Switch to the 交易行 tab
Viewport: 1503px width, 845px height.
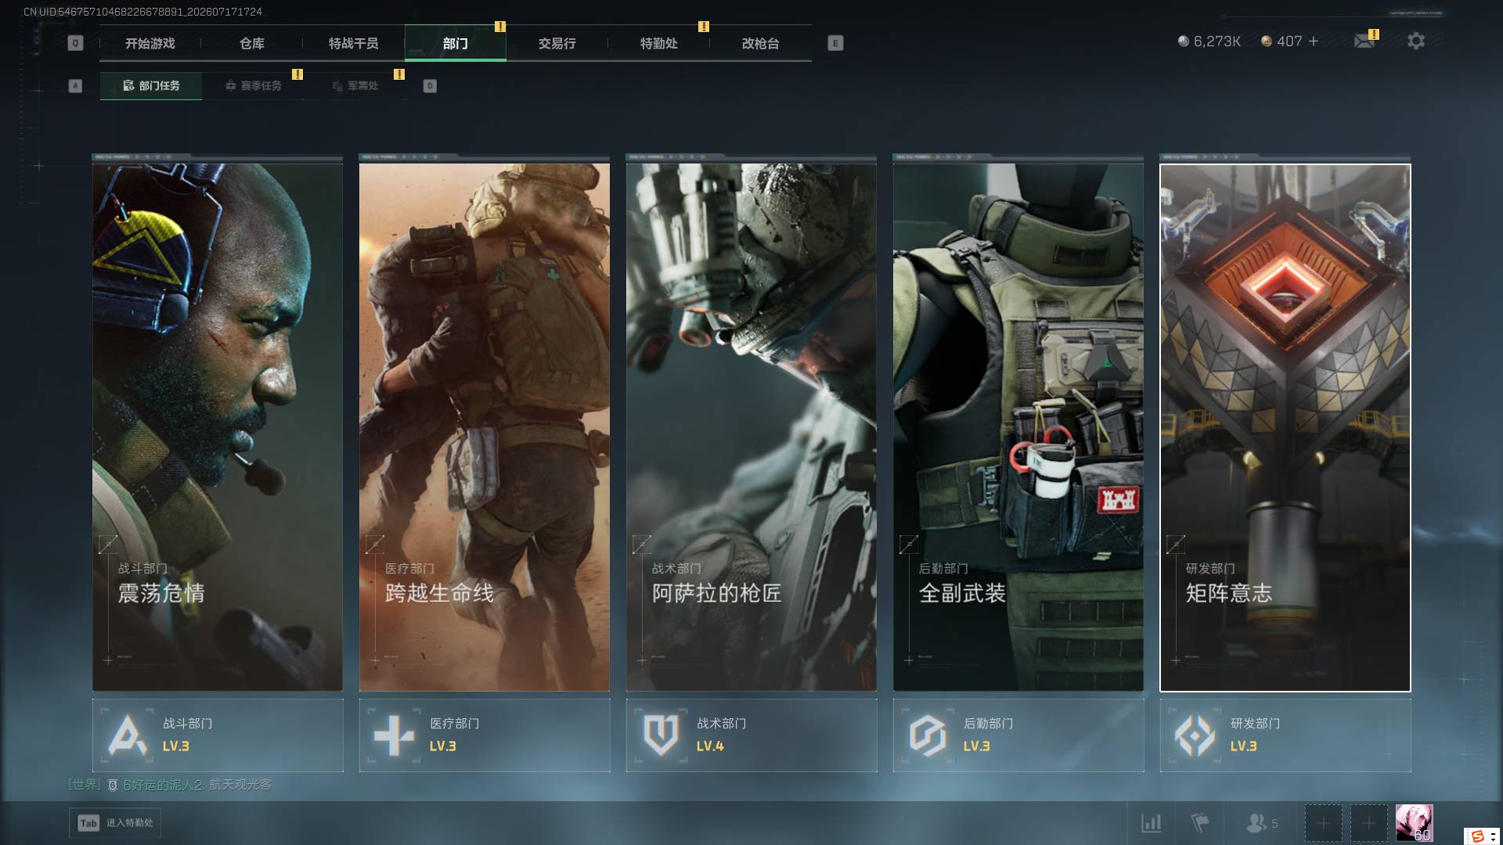pos(557,44)
